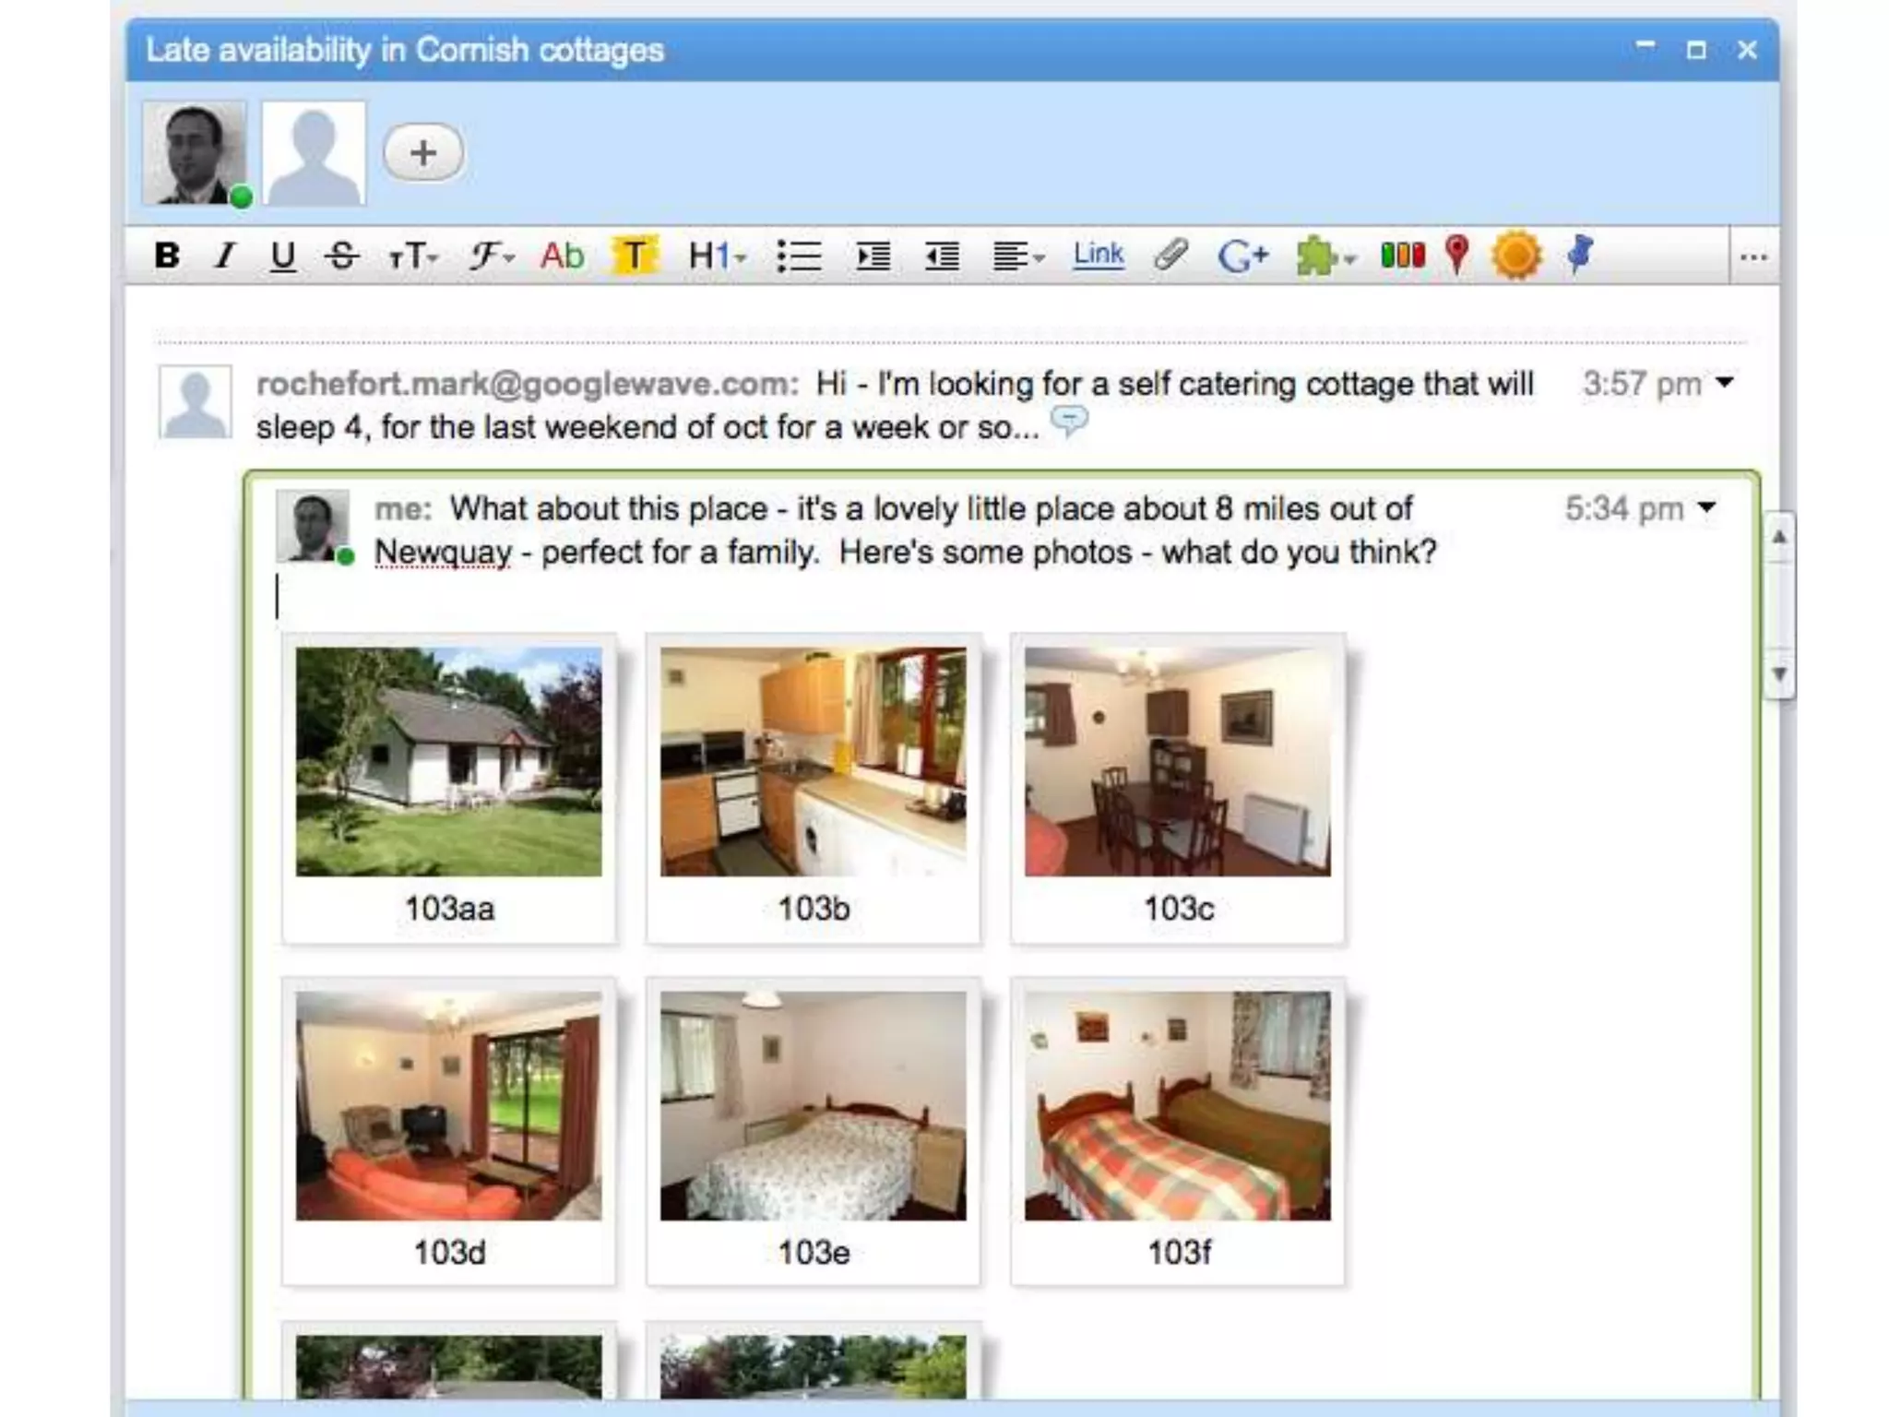This screenshot has width=1889, height=1417.
Task: Click the paperclip attach file icon
Action: click(x=1170, y=255)
